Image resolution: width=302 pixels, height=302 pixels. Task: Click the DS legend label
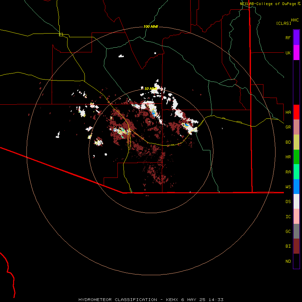coord(288,201)
